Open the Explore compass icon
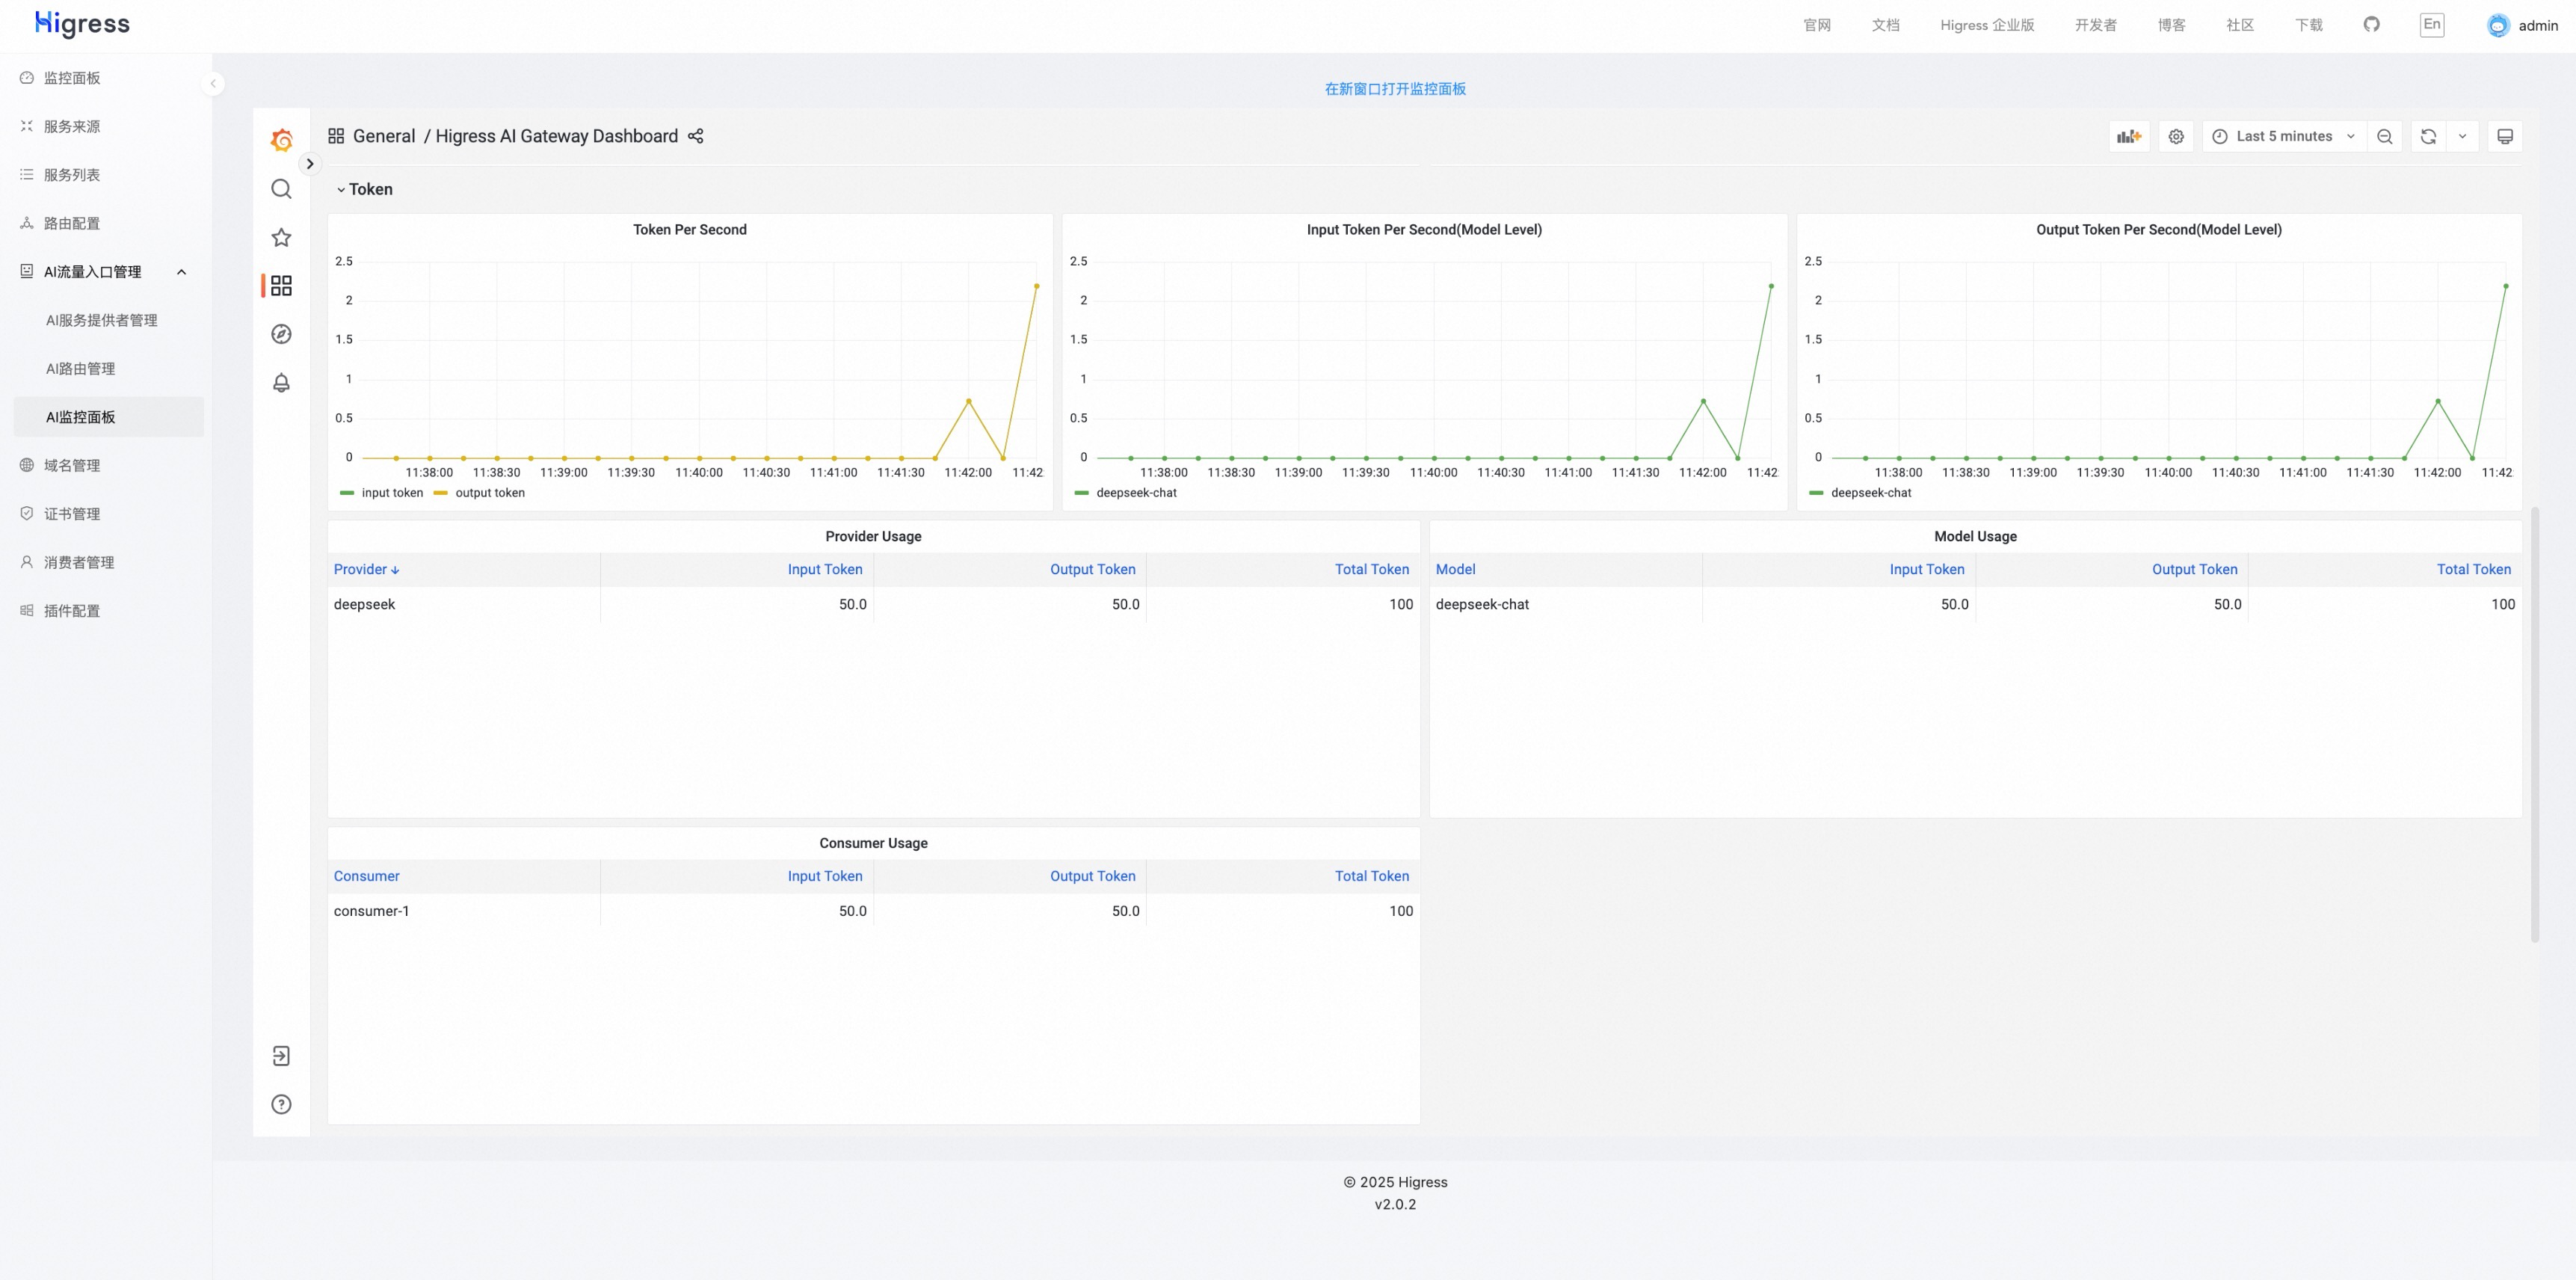 coord(281,334)
